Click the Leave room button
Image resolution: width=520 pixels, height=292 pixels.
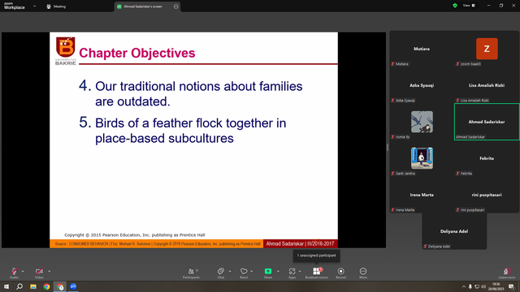pyautogui.click(x=507, y=273)
